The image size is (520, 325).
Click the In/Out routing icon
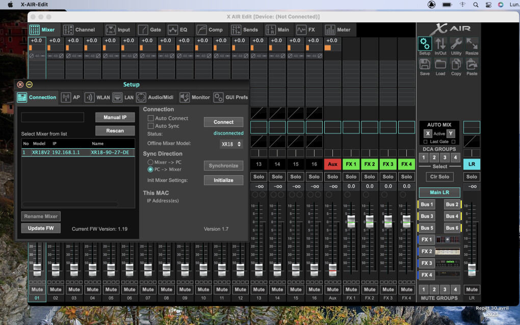(x=440, y=44)
